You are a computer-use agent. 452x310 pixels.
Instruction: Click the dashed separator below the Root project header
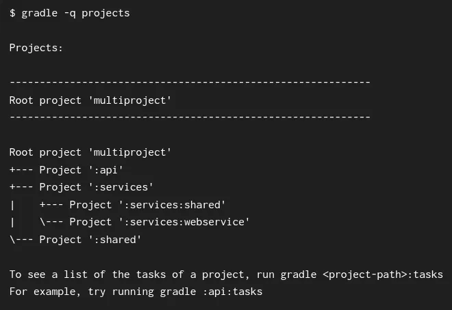coord(190,117)
